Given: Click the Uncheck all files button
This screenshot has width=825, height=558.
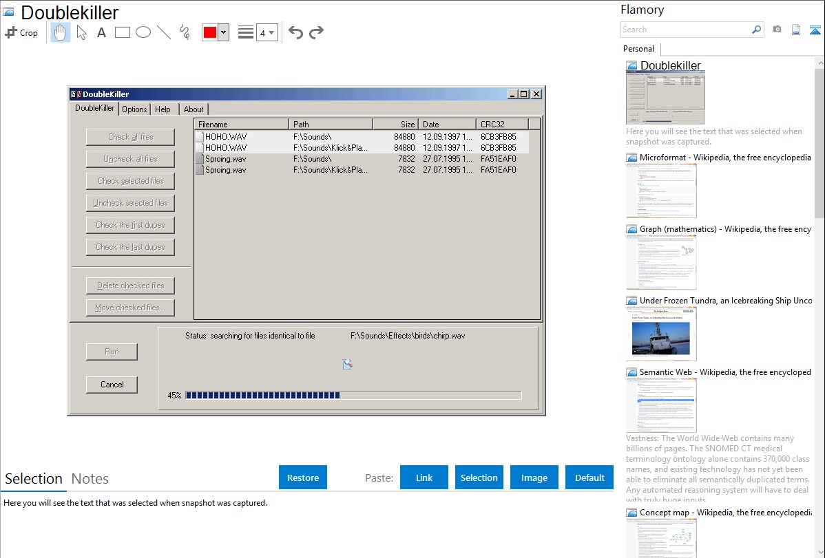Looking at the screenshot, I should [x=130, y=159].
